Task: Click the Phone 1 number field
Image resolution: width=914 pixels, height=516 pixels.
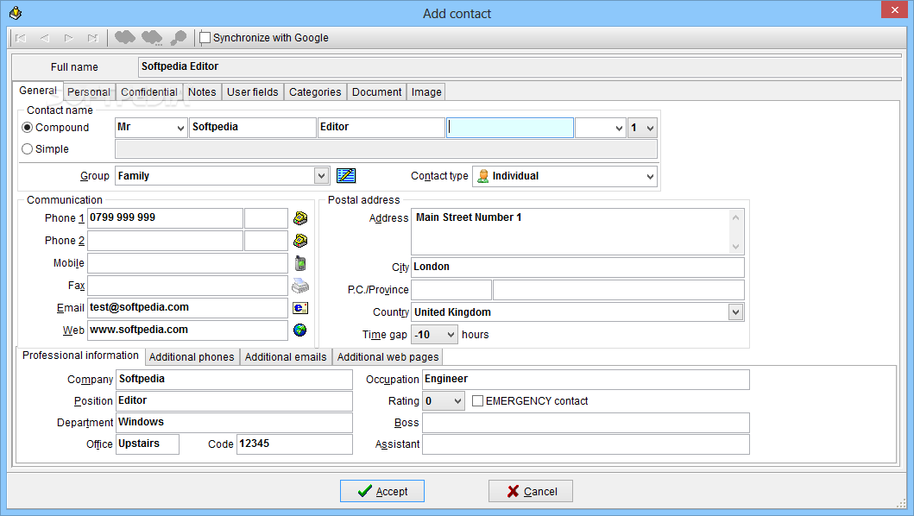Action: tap(165, 218)
